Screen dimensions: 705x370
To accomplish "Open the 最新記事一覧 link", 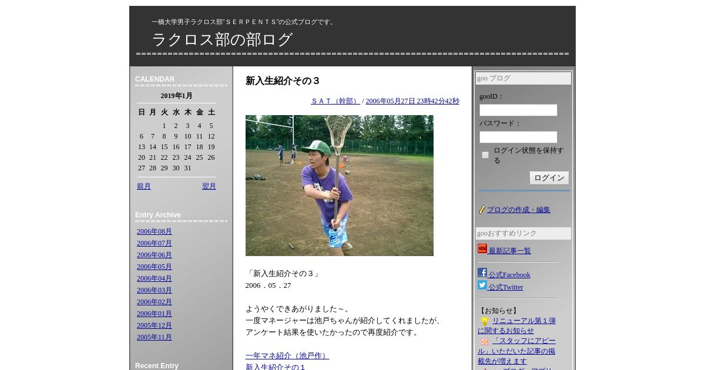I will coord(509,251).
